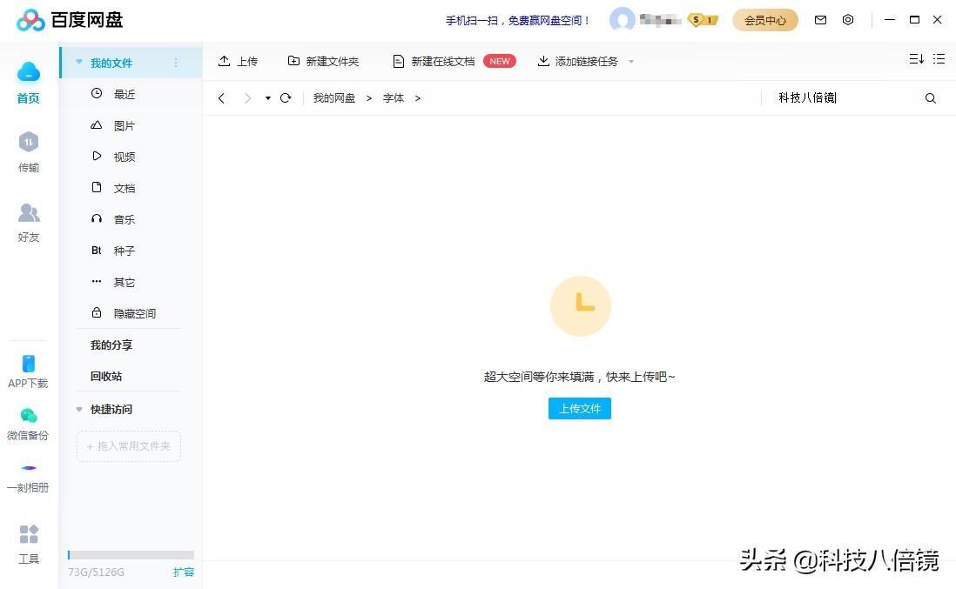Refresh the current folder view
This screenshot has width=956, height=589.
pos(286,97)
